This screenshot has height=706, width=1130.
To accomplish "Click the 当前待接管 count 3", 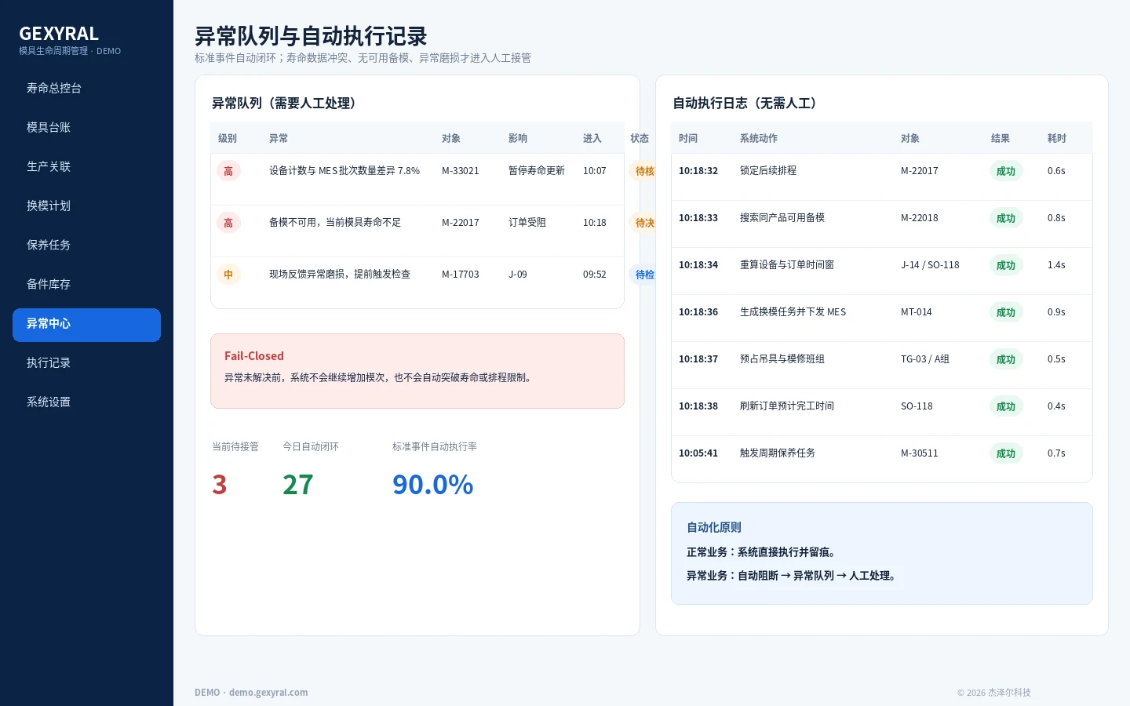I will point(220,485).
